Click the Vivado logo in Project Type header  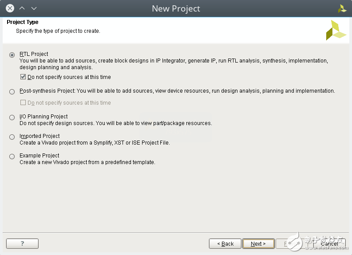tap(336, 30)
